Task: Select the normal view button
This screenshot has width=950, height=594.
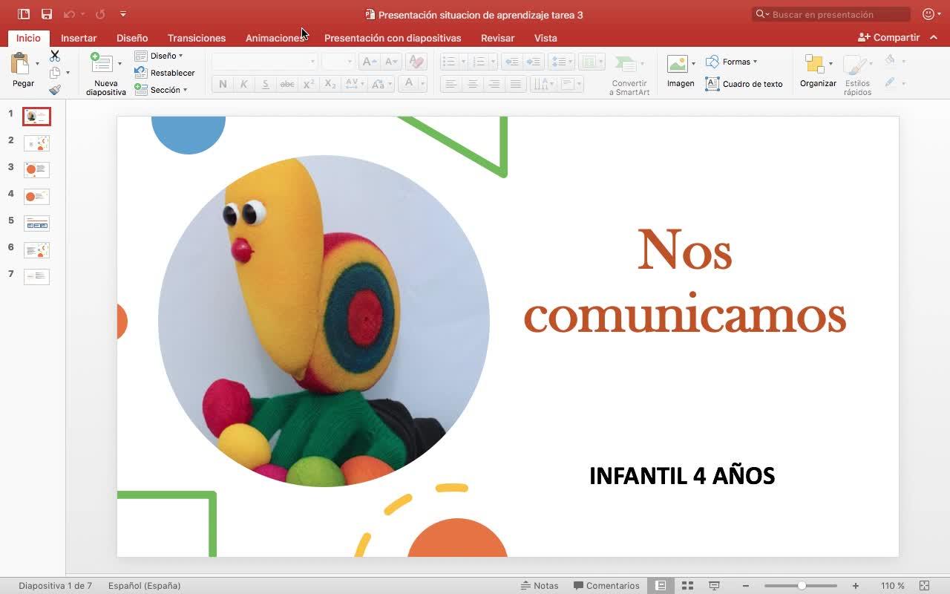Action: [660, 586]
